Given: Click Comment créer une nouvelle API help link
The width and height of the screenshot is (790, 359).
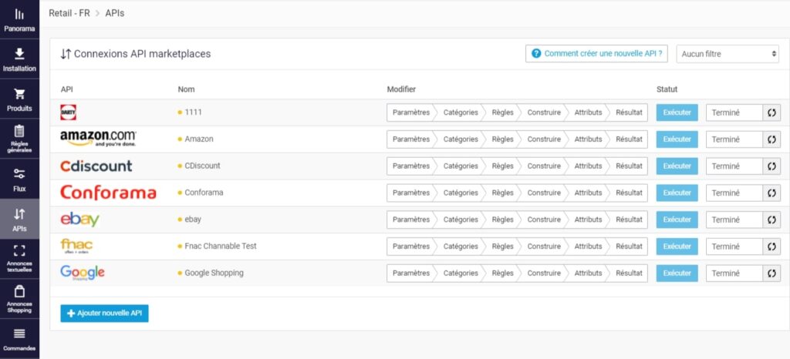Looking at the screenshot, I should [596, 54].
